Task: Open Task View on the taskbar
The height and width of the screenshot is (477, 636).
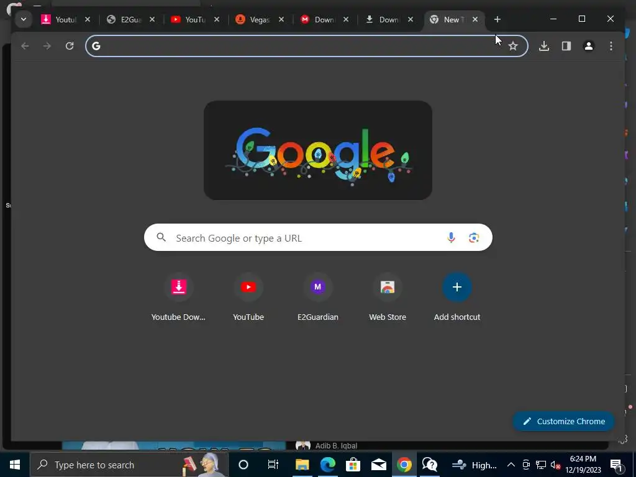Action: [273, 465]
